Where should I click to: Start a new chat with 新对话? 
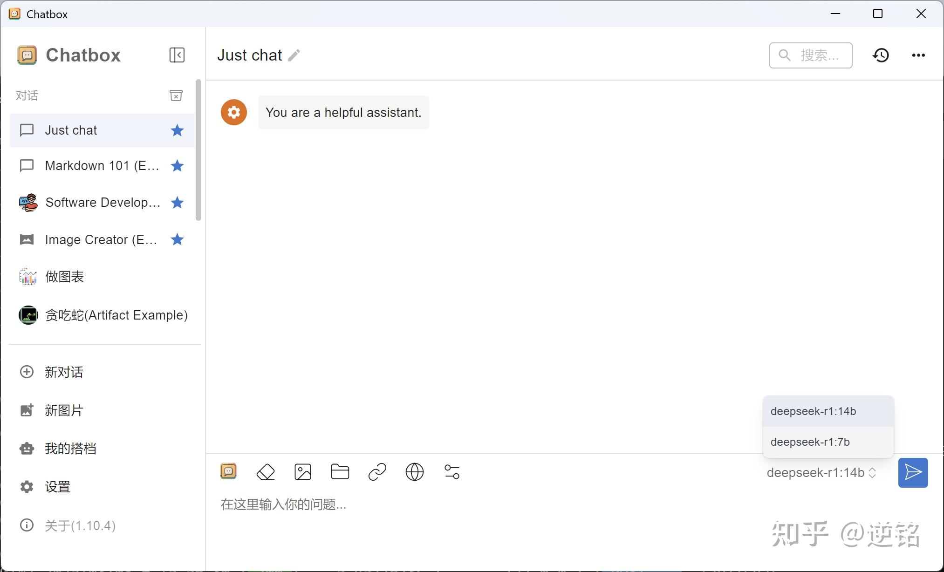pyautogui.click(x=63, y=372)
